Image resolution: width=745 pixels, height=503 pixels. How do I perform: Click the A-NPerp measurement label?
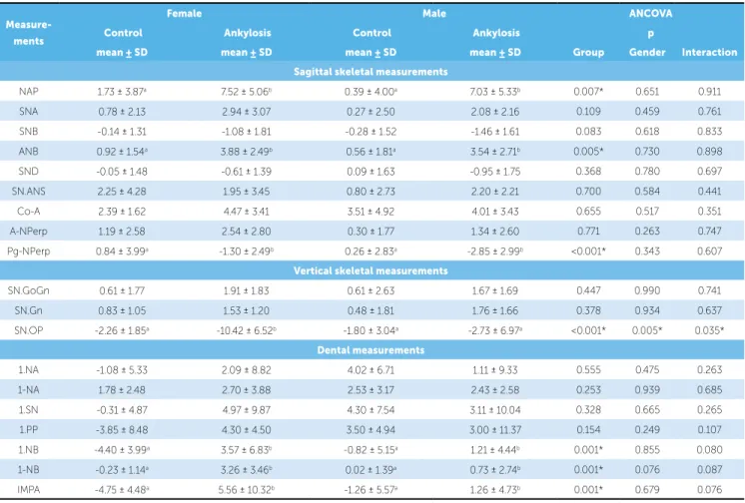point(29,231)
